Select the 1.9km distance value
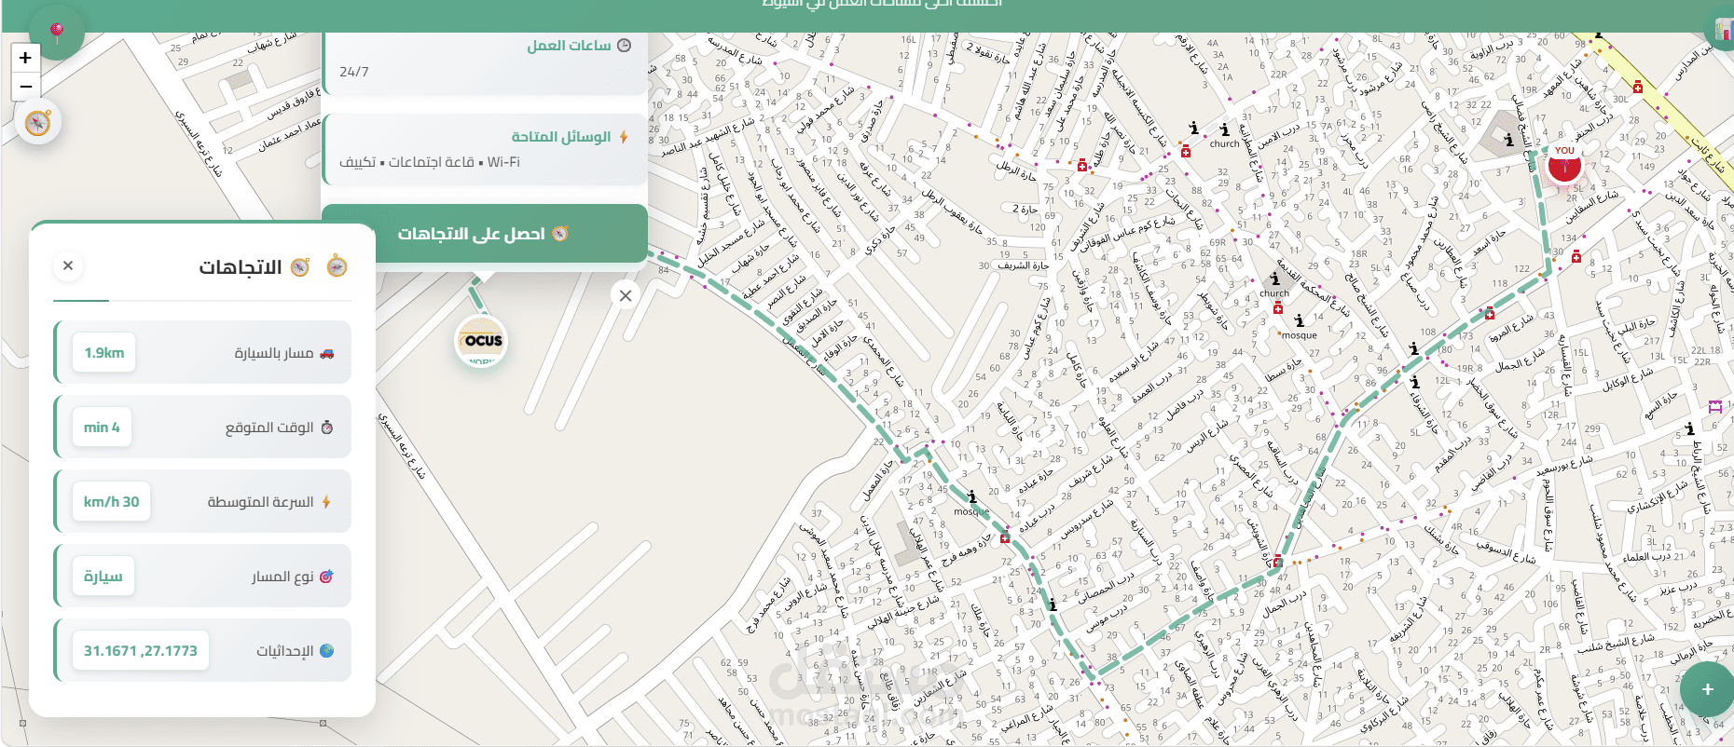Image resolution: width=1734 pixels, height=747 pixels. pos(104,353)
